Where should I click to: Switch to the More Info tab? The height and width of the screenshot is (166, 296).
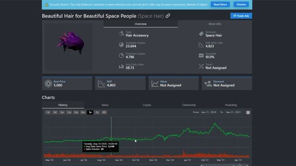[215, 24]
